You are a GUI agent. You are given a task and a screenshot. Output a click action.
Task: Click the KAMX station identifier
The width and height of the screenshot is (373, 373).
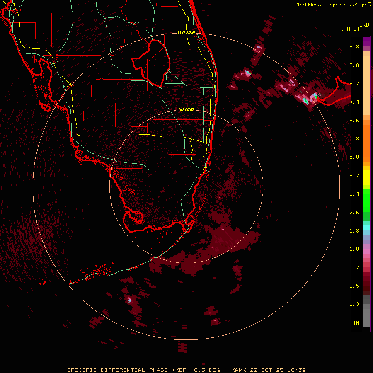(x=239, y=370)
